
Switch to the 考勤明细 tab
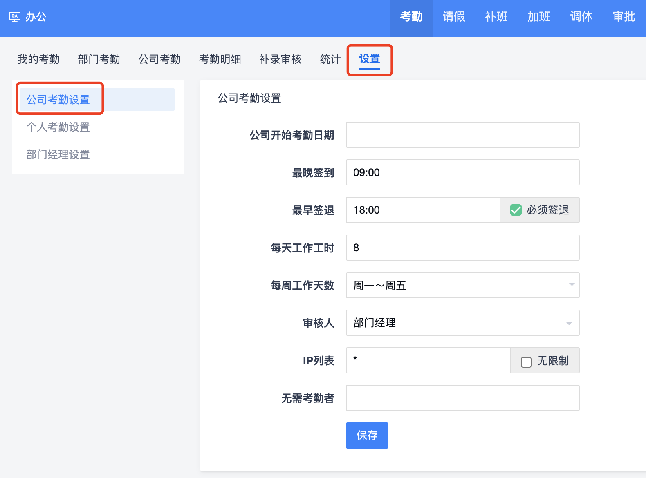[220, 59]
